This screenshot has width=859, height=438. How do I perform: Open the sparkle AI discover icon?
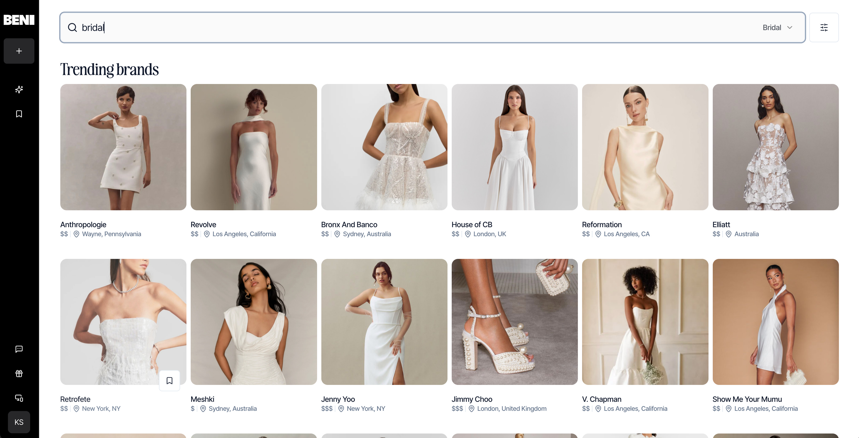pyautogui.click(x=19, y=89)
